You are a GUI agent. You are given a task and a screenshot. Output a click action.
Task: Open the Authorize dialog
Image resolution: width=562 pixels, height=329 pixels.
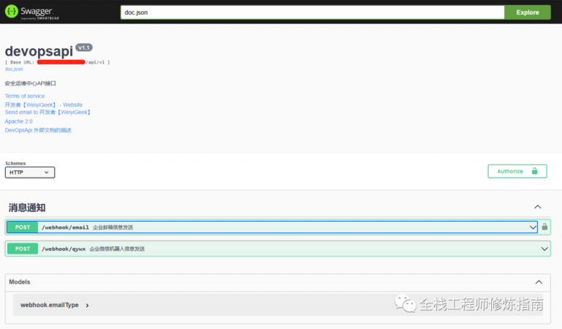coord(517,171)
